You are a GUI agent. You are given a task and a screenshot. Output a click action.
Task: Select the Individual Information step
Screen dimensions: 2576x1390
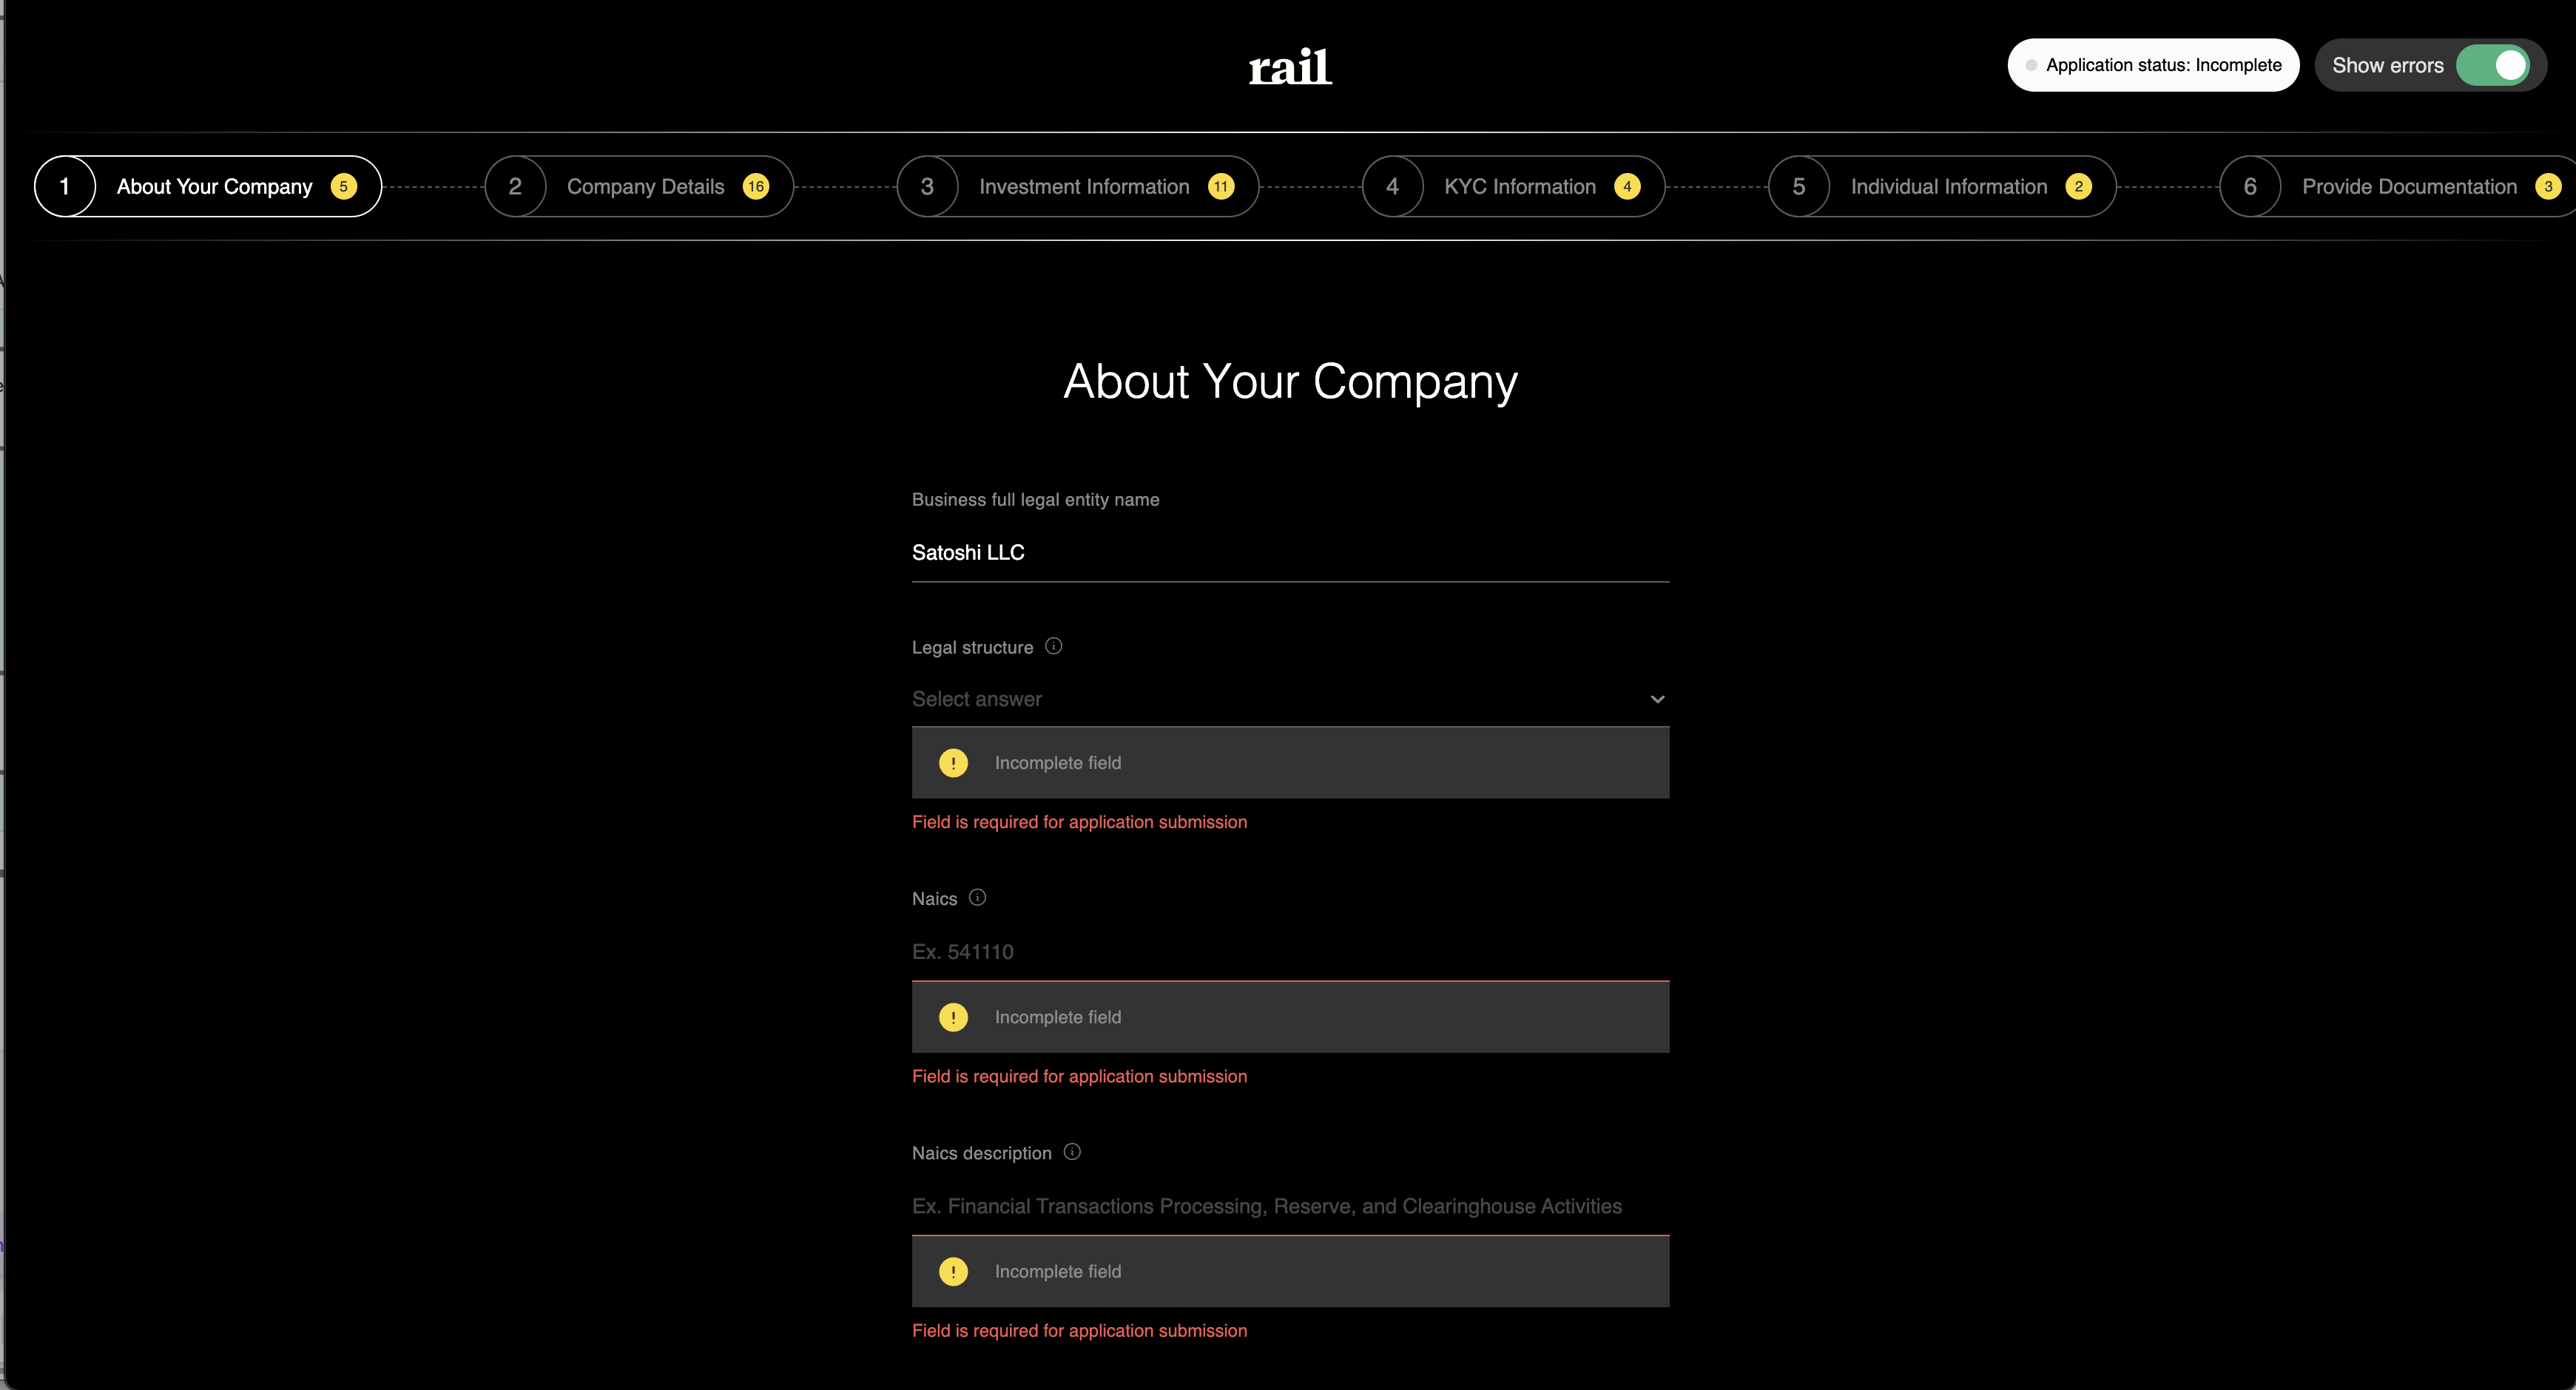point(1948,186)
